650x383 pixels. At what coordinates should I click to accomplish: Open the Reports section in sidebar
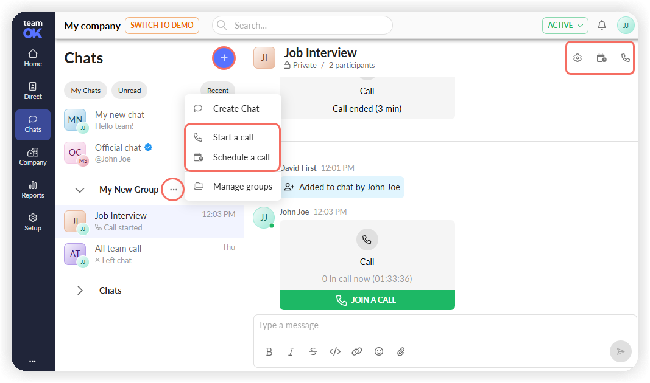(x=33, y=190)
